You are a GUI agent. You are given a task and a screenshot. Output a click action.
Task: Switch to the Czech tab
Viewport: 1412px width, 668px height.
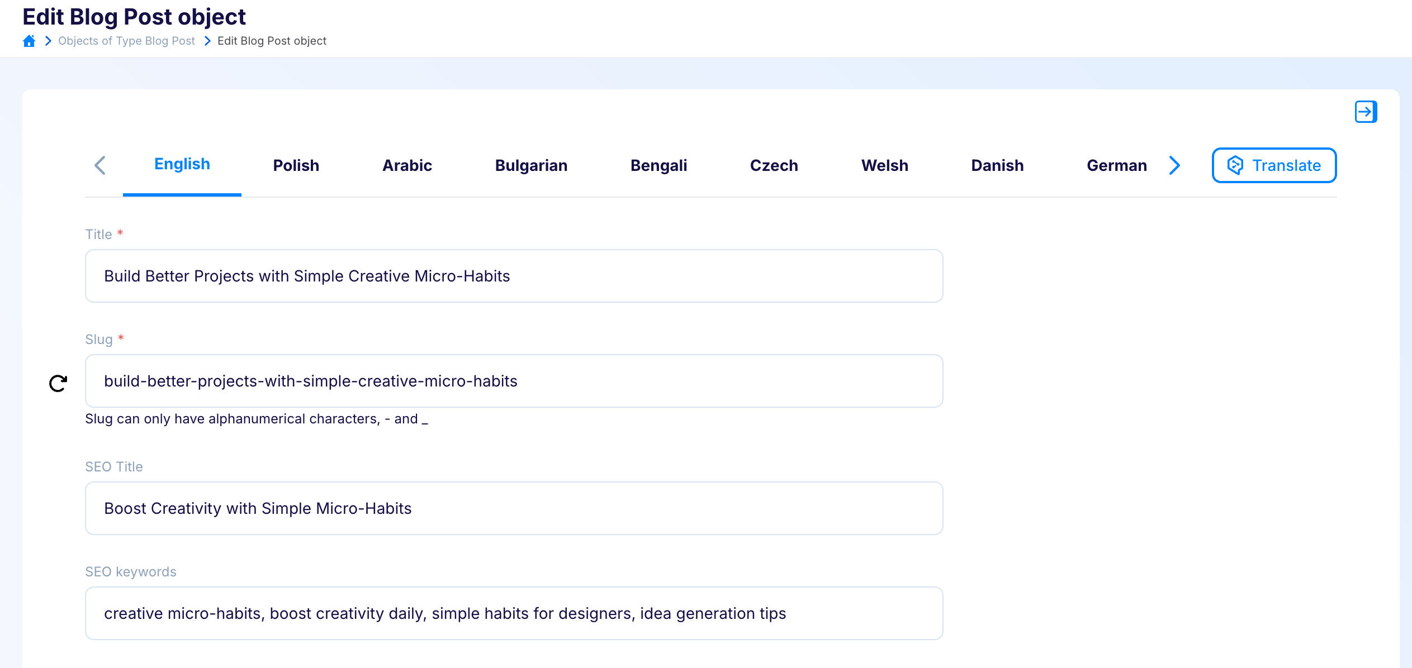point(774,165)
